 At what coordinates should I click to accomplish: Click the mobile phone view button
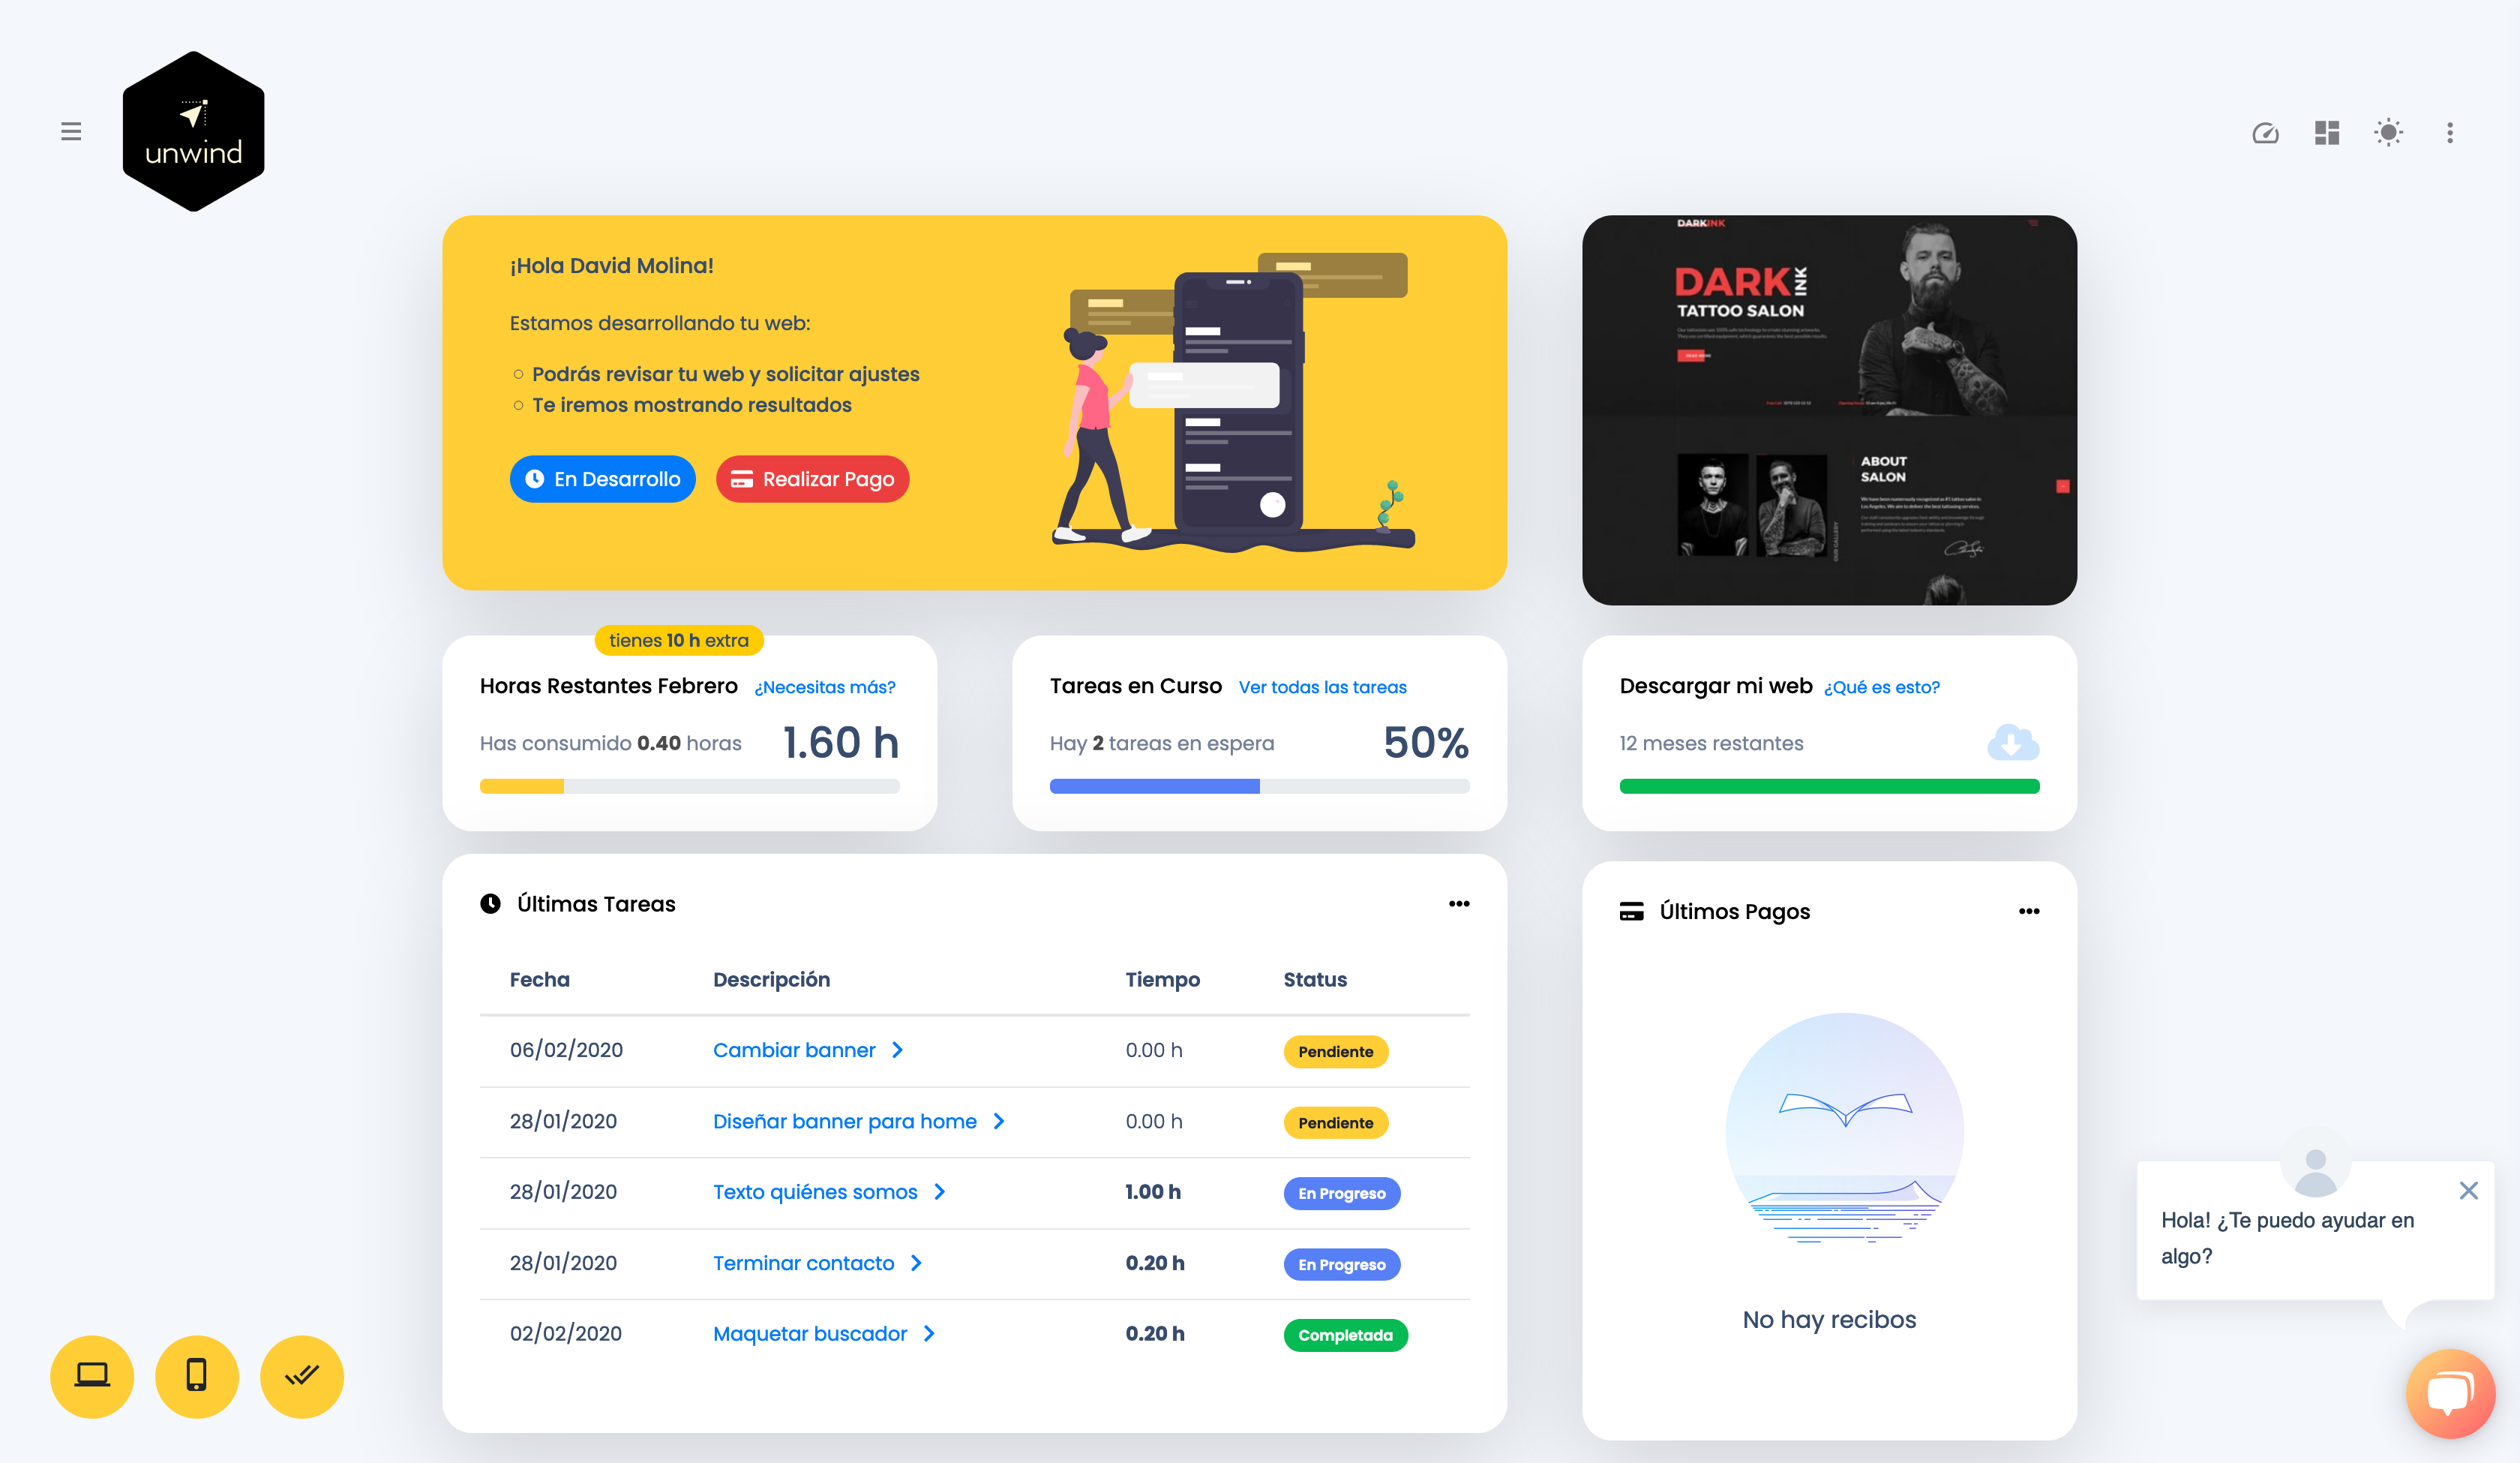[197, 1376]
